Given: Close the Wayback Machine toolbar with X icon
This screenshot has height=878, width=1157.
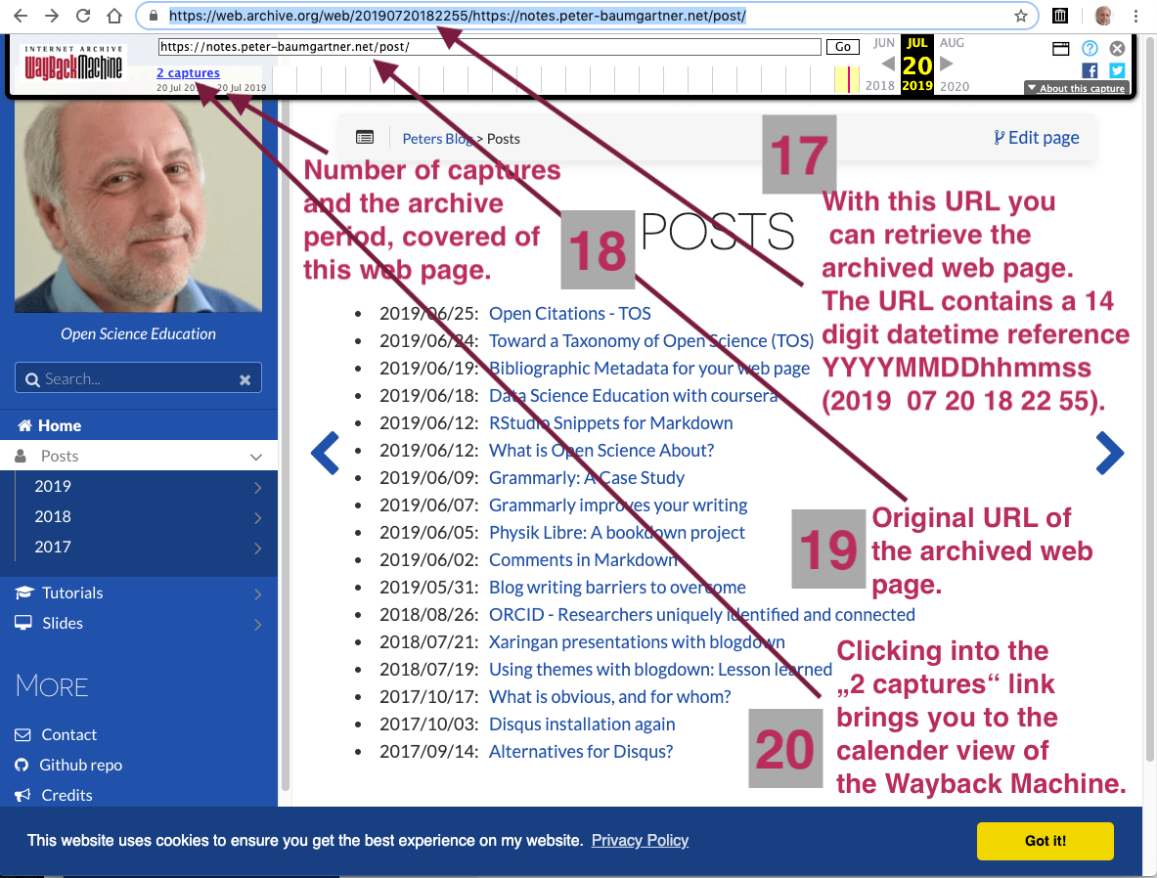Looking at the screenshot, I should (x=1117, y=48).
